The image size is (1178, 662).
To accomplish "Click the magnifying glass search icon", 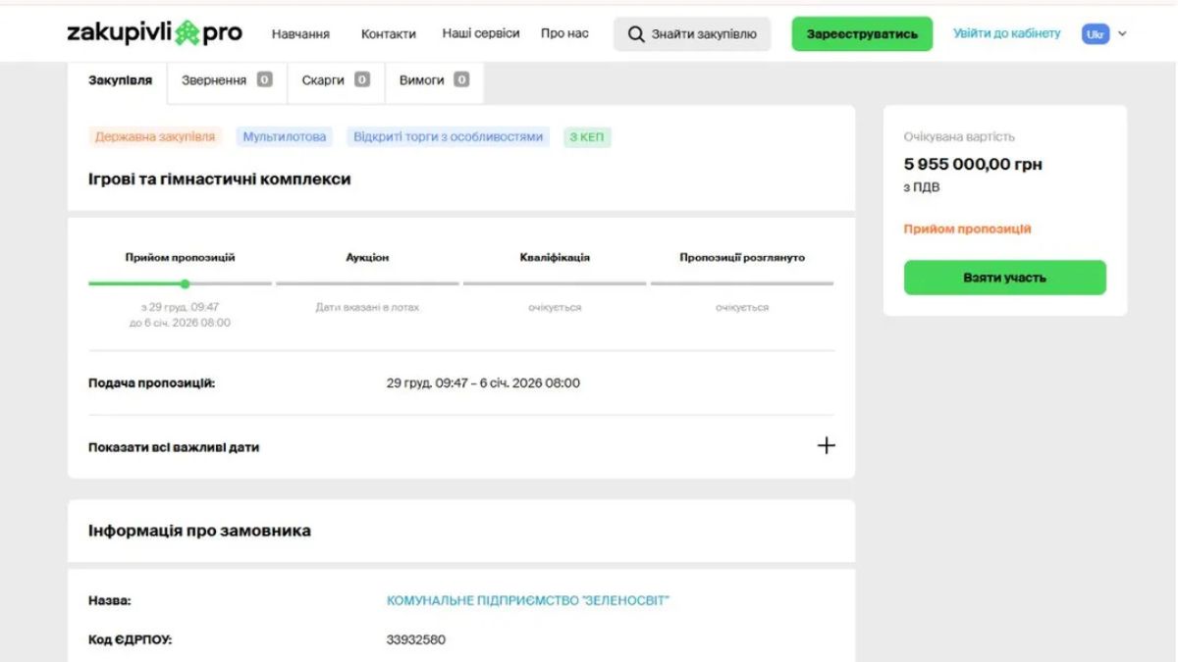I will [636, 34].
